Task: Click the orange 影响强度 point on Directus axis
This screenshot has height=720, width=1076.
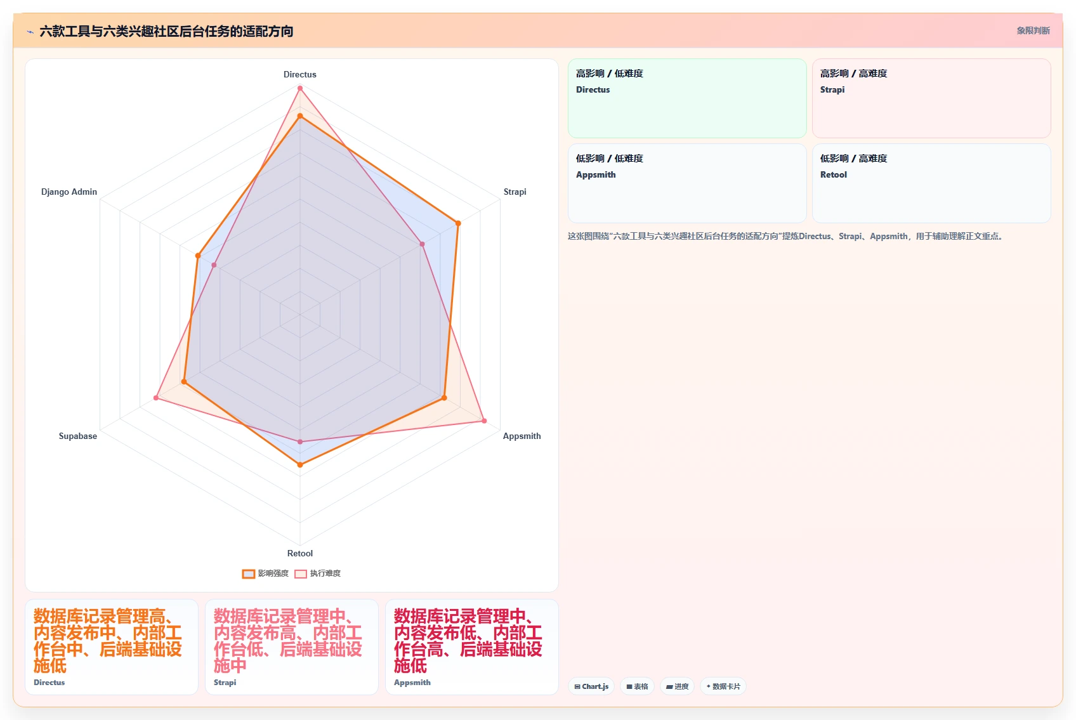Action: tap(300, 116)
